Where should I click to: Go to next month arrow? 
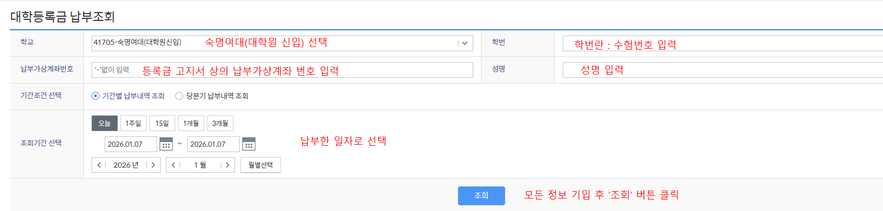pos(227,165)
